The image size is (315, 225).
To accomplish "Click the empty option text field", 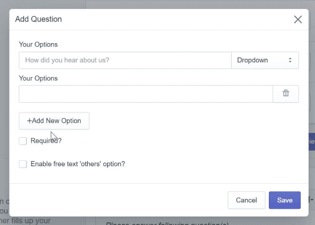I will 145,94.
